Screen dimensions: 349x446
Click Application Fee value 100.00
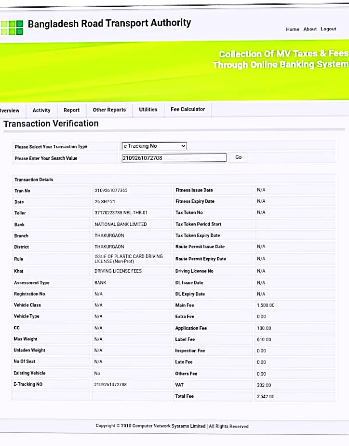264,328
